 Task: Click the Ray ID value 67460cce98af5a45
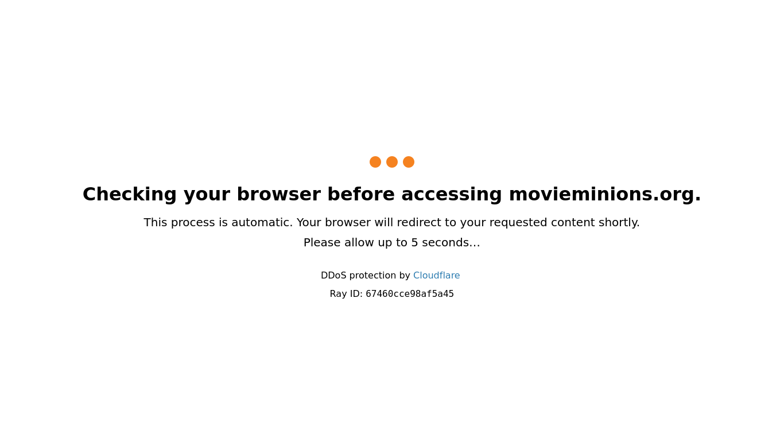tap(410, 294)
